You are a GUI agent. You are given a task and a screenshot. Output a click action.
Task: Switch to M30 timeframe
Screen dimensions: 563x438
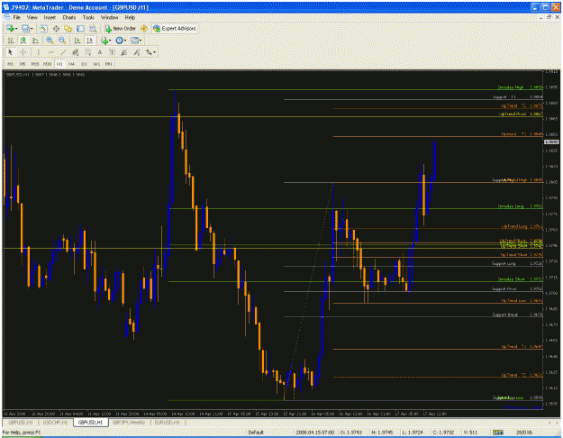point(47,64)
